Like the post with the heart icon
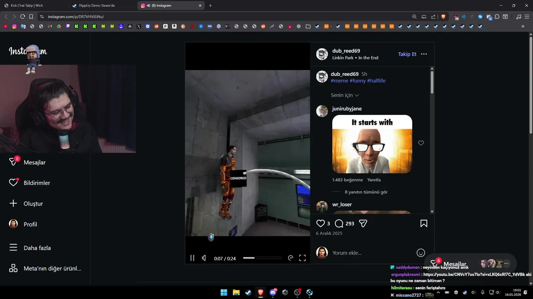The height and width of the screenshot is (299, 533). point(320,223)
